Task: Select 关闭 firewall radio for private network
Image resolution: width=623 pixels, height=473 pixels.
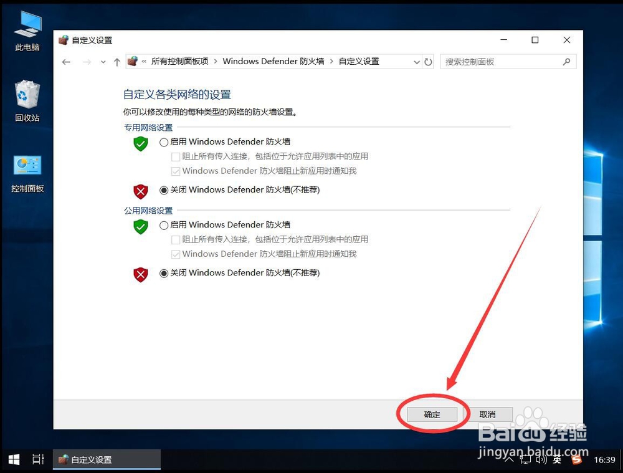Action: point(164,191)
